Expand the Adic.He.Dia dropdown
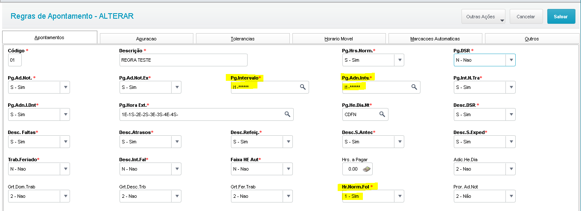 [x=511, y=169]
